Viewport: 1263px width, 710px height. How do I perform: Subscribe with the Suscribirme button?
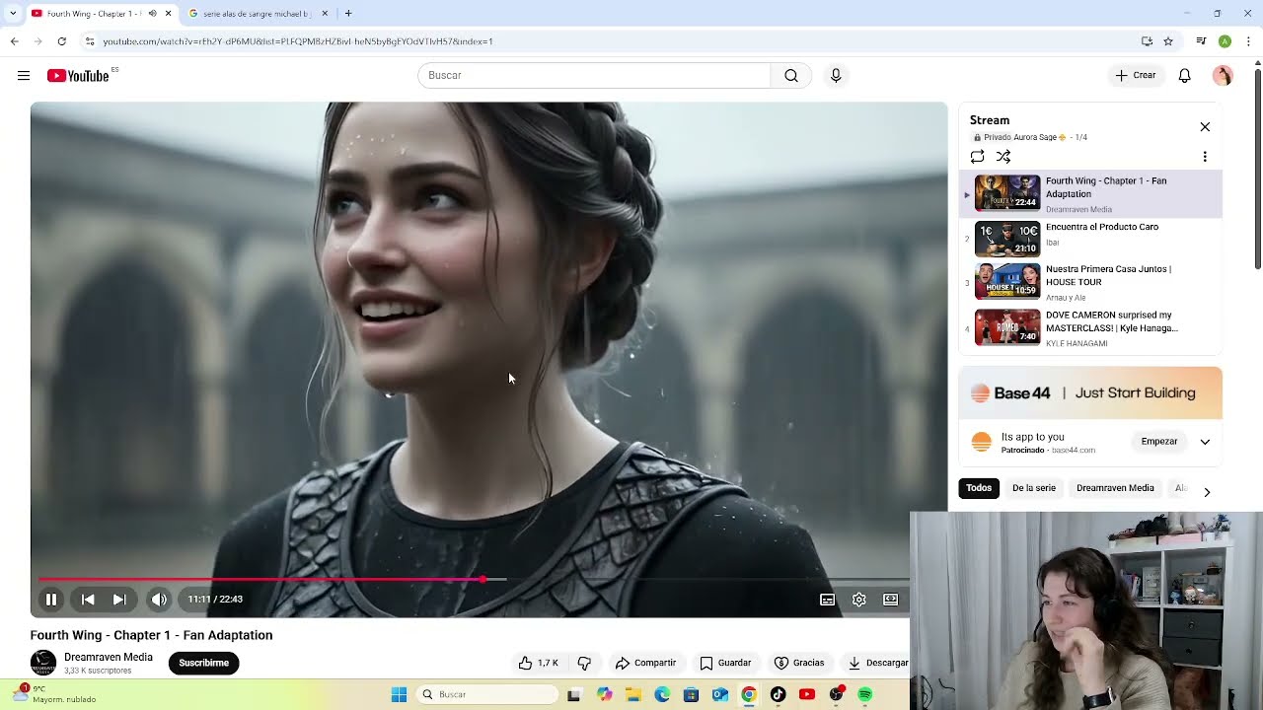204,663
